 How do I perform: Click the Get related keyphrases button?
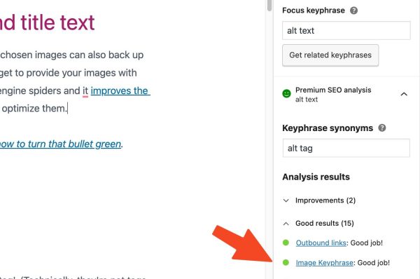330,55
